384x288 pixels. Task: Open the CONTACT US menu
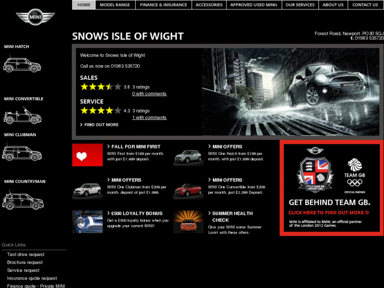pyautogui.click(x=365, y=5)
